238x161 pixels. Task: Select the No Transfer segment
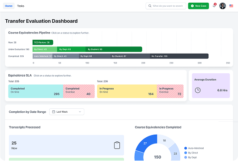pos(179,56)
